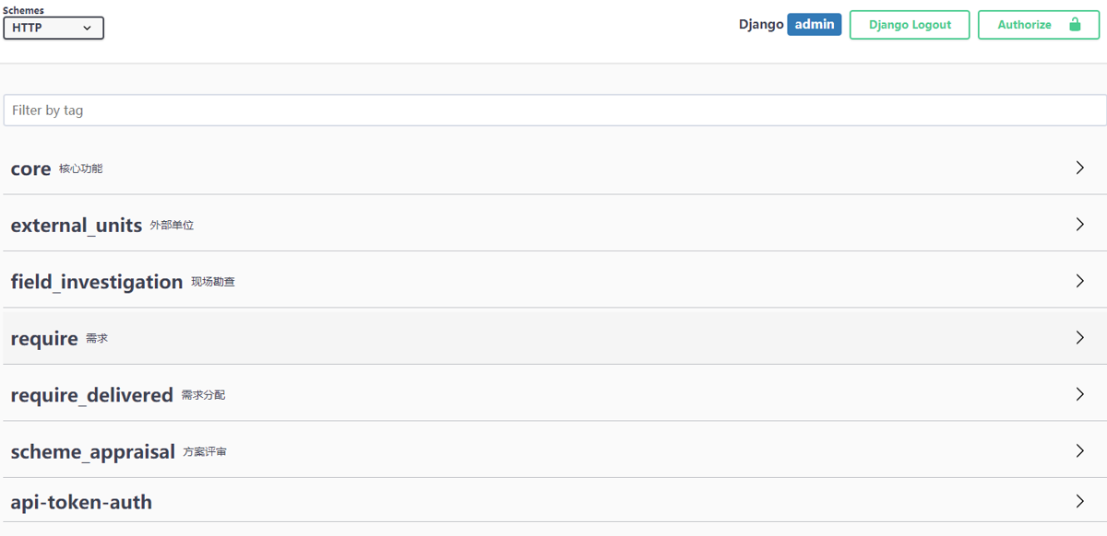Click the admin user badge
This screenshot has width=1107, height=536.
(x=815, y=25)
